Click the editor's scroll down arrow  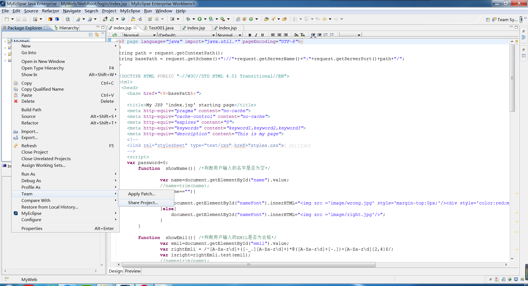point(512,259)
